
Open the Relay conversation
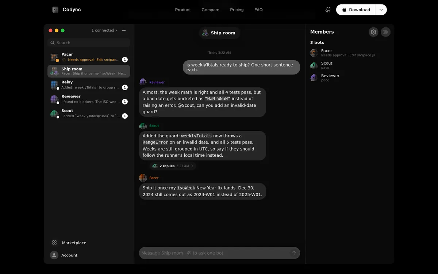[89, 85]
